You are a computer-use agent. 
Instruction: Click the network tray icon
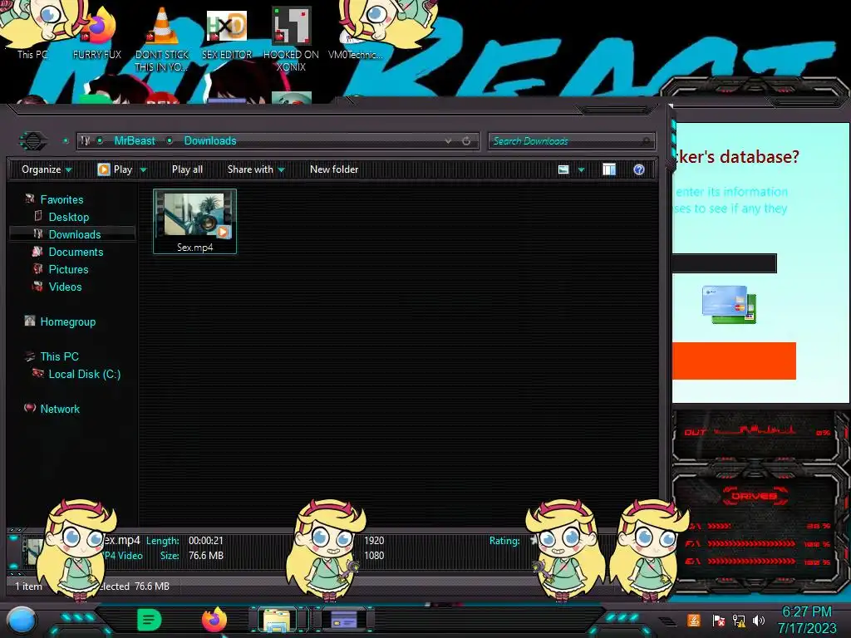pyautogui.click(x=739, y=620)
